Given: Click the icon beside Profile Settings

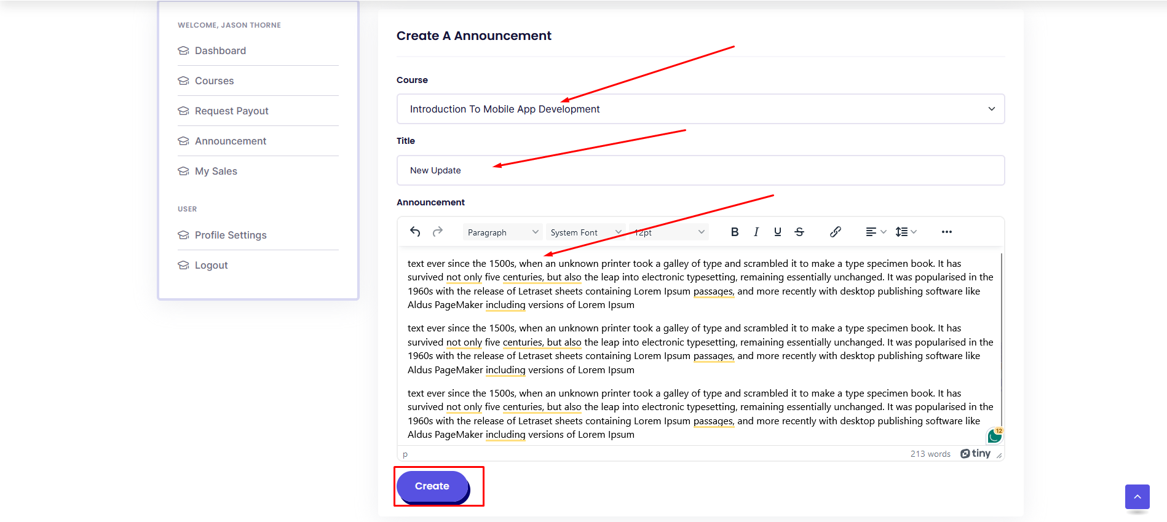Looking at the screenshot, I should click(183, 235).
